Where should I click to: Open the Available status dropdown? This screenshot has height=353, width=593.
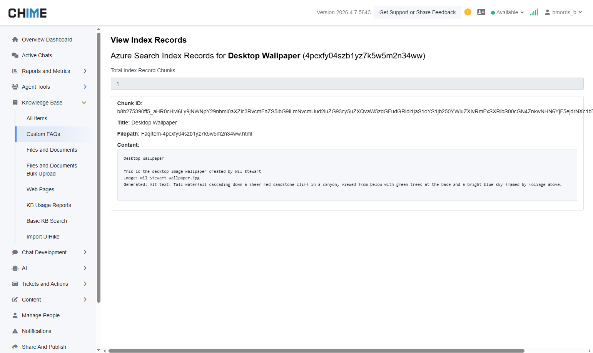[507, 12]
